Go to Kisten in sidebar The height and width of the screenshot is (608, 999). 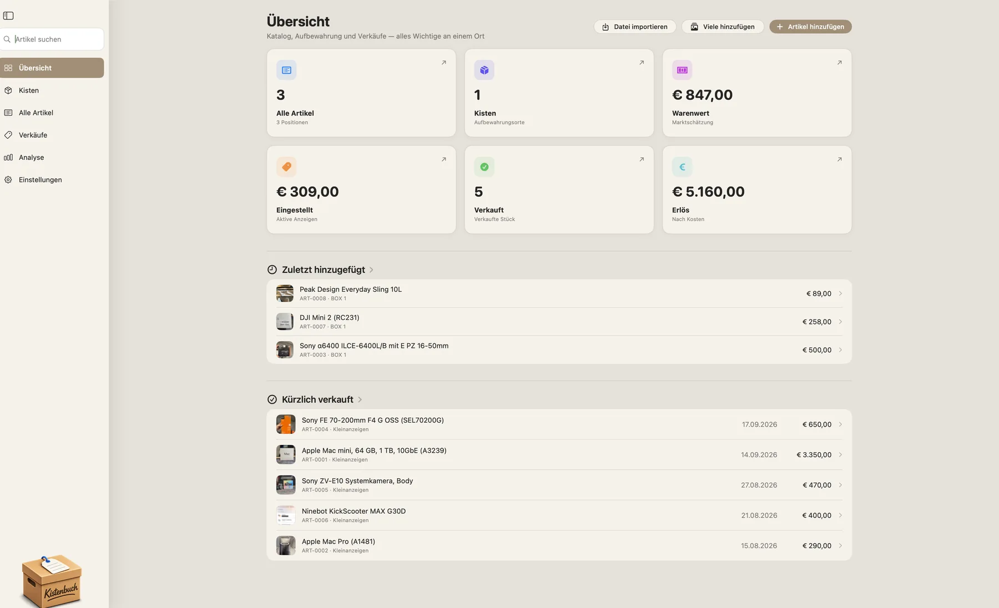pyautogui.click(x=52, y=90)
